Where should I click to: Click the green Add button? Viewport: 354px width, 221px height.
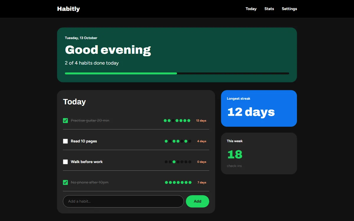pos(197,201)
